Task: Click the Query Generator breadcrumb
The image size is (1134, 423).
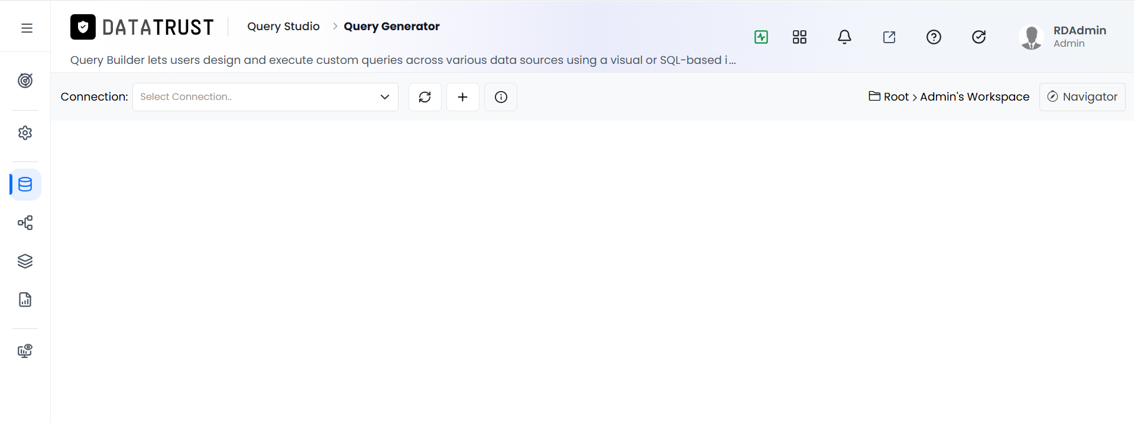Action: pos(391,26)
